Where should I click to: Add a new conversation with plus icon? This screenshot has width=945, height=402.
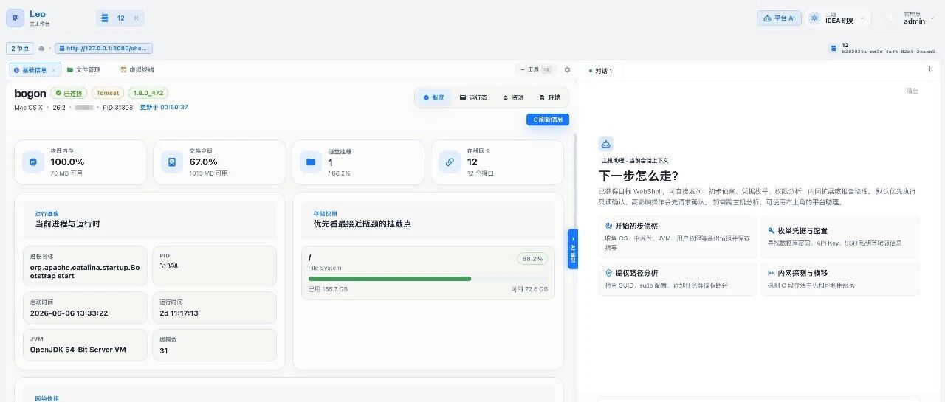tap(929, 69)
